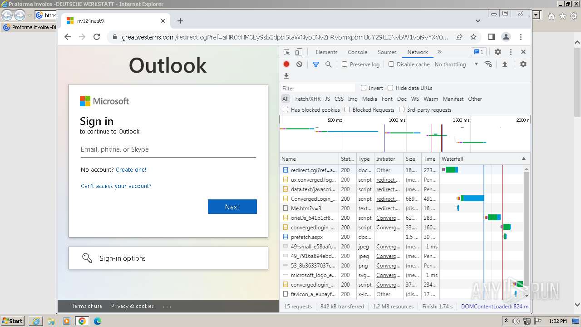Enable the Disable cache checkbox
Screen dimensions: 581x327
point(391,64)
